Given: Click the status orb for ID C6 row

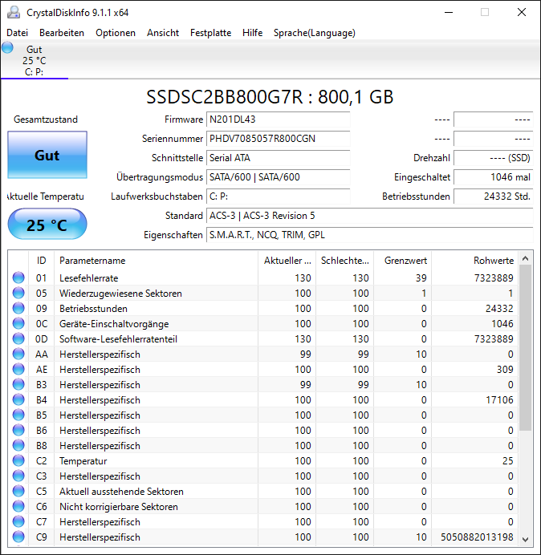Looking at the screenshot, I should point(18,506).
